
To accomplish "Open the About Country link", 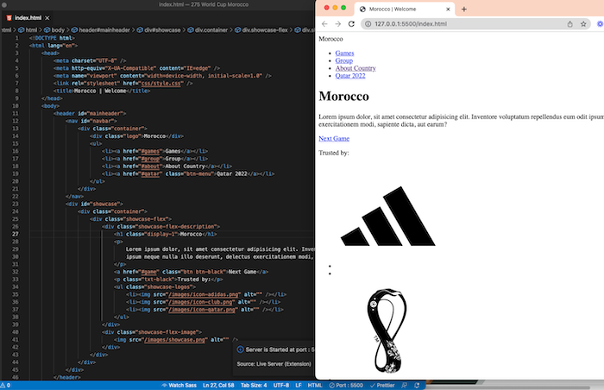I will pos(355,68).
